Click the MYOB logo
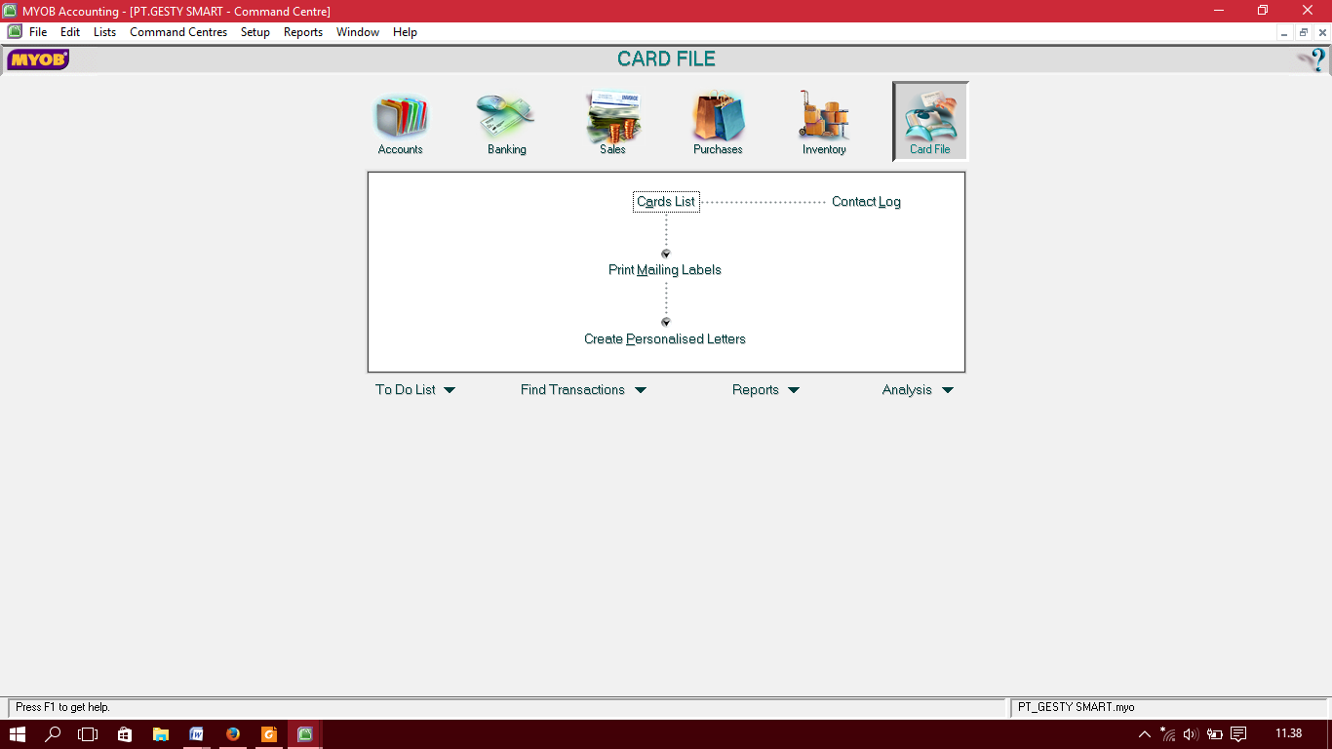 [38, 59]
